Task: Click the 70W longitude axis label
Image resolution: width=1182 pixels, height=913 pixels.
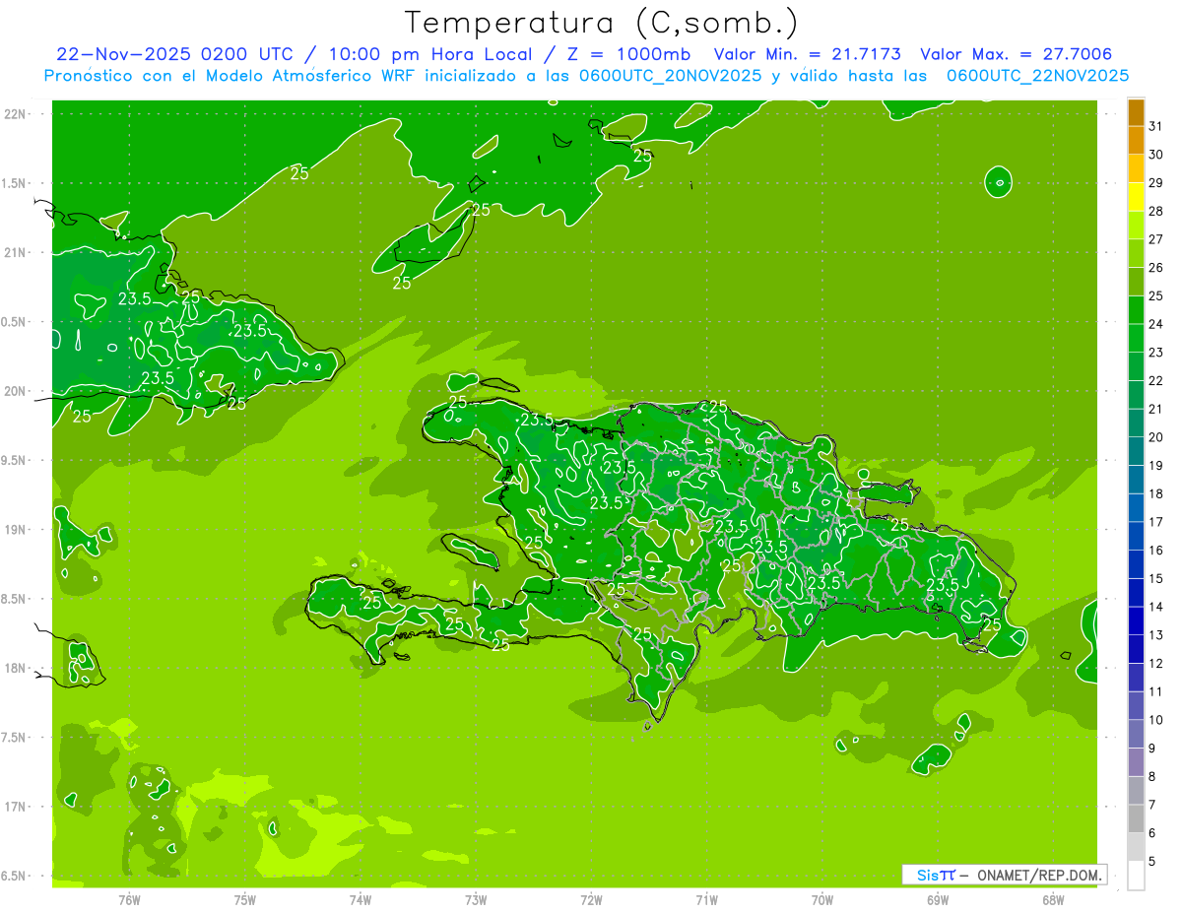Action: [822, 899]
